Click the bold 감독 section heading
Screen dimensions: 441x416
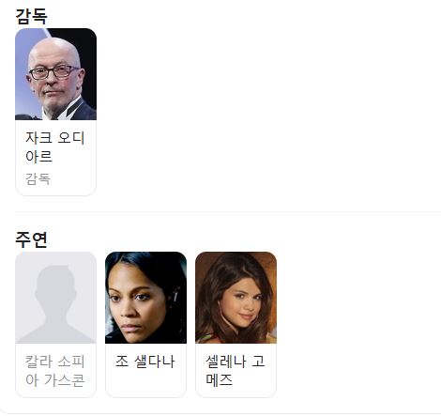[31, 16]
